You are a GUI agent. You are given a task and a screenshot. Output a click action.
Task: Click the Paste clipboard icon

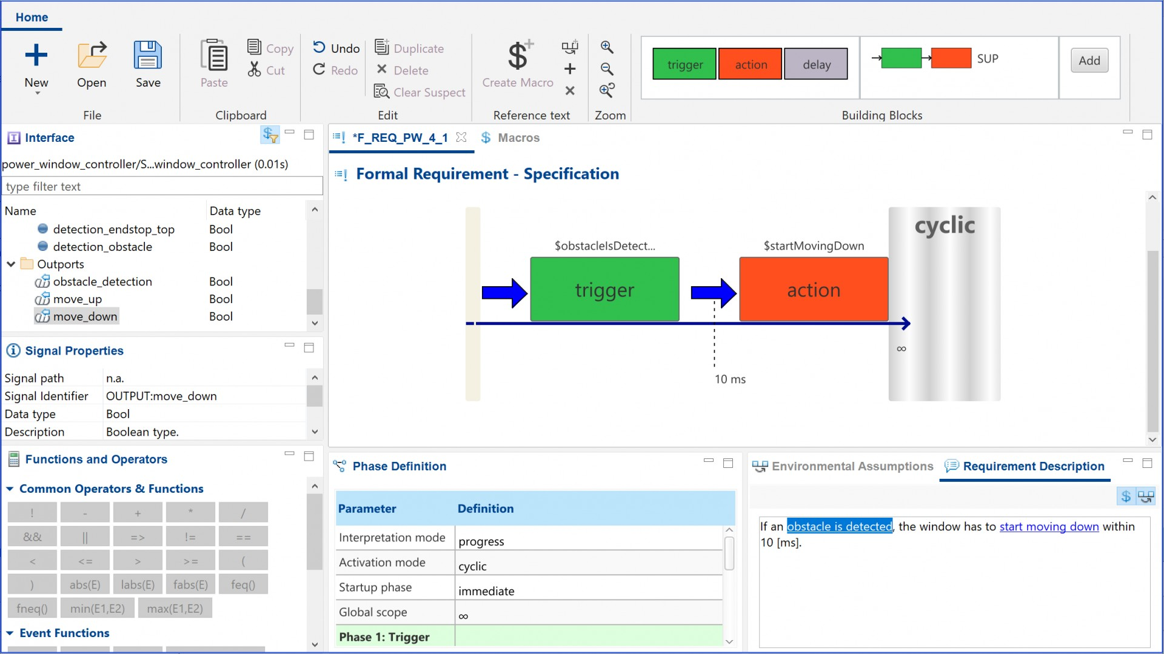[214, 56]
